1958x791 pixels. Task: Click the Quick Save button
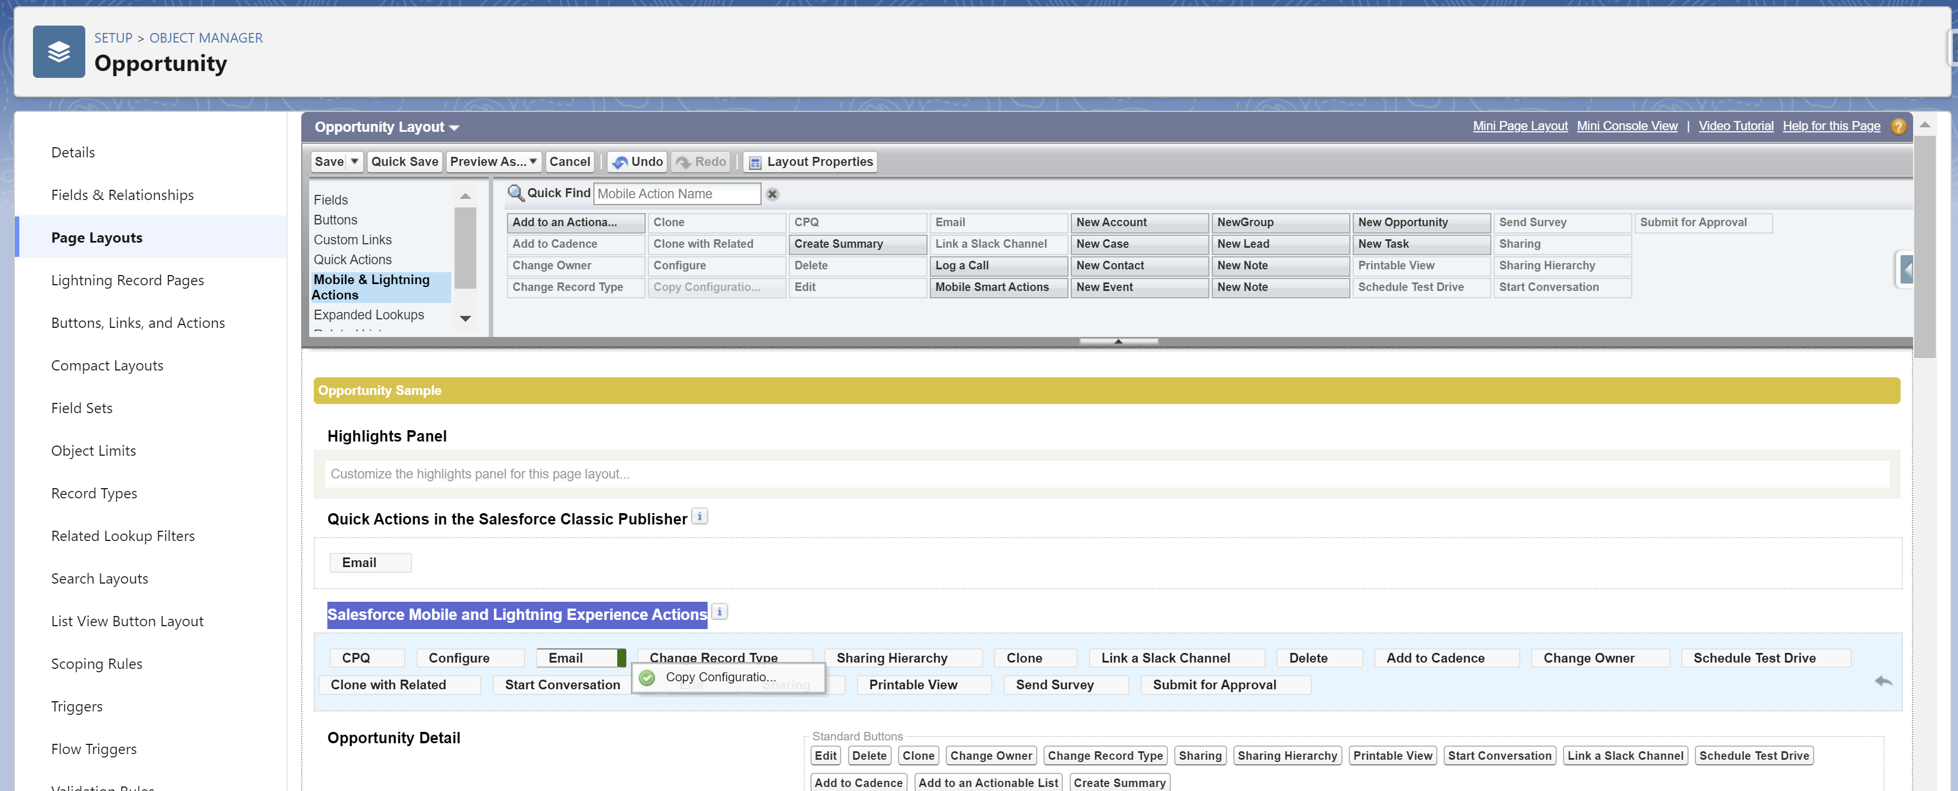point(404,162)
